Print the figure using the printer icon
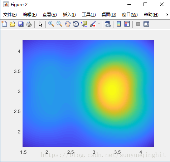Viewport: 170px width, 162px height. (x=29, y=24)
